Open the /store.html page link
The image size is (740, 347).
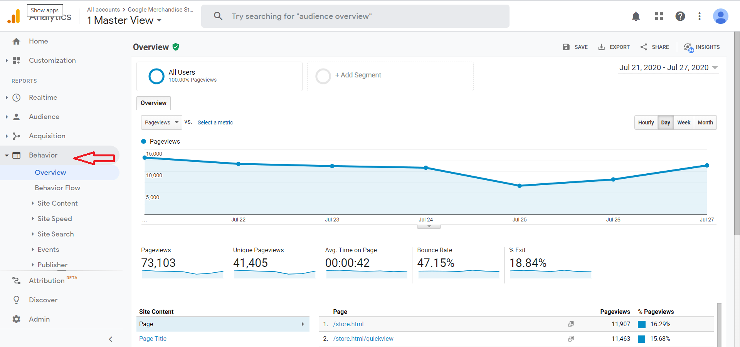(348, 324)
